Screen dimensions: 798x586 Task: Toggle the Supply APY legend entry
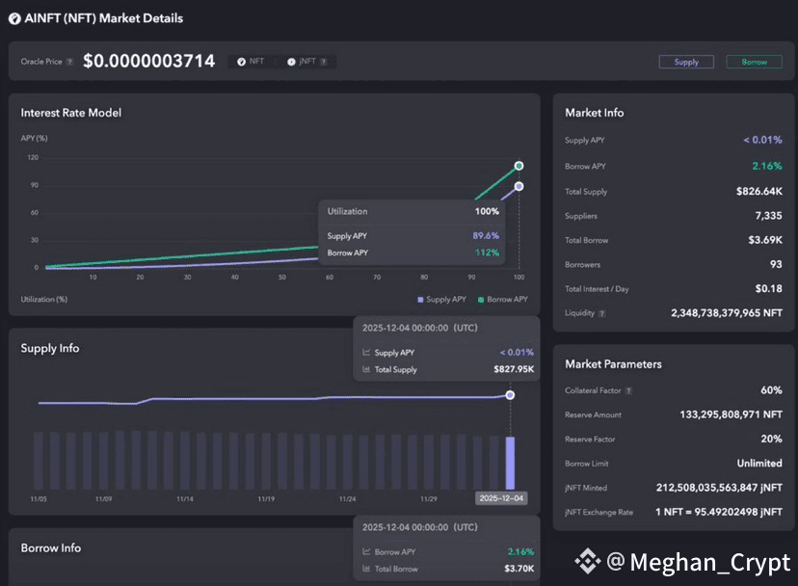tap(441, 300)
